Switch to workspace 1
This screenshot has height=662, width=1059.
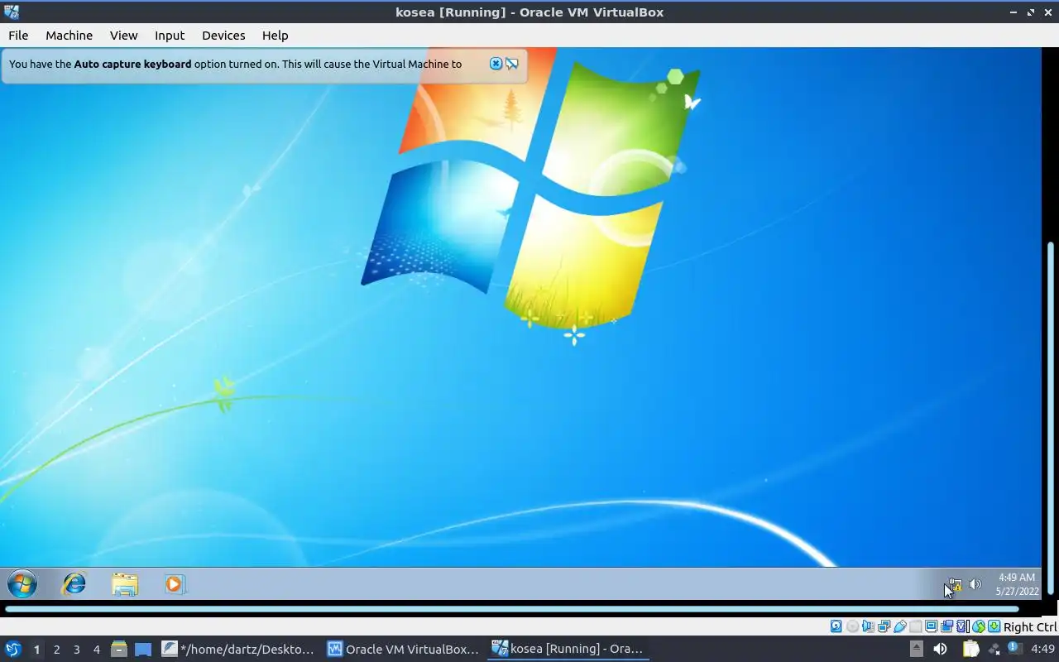point(36,650)
